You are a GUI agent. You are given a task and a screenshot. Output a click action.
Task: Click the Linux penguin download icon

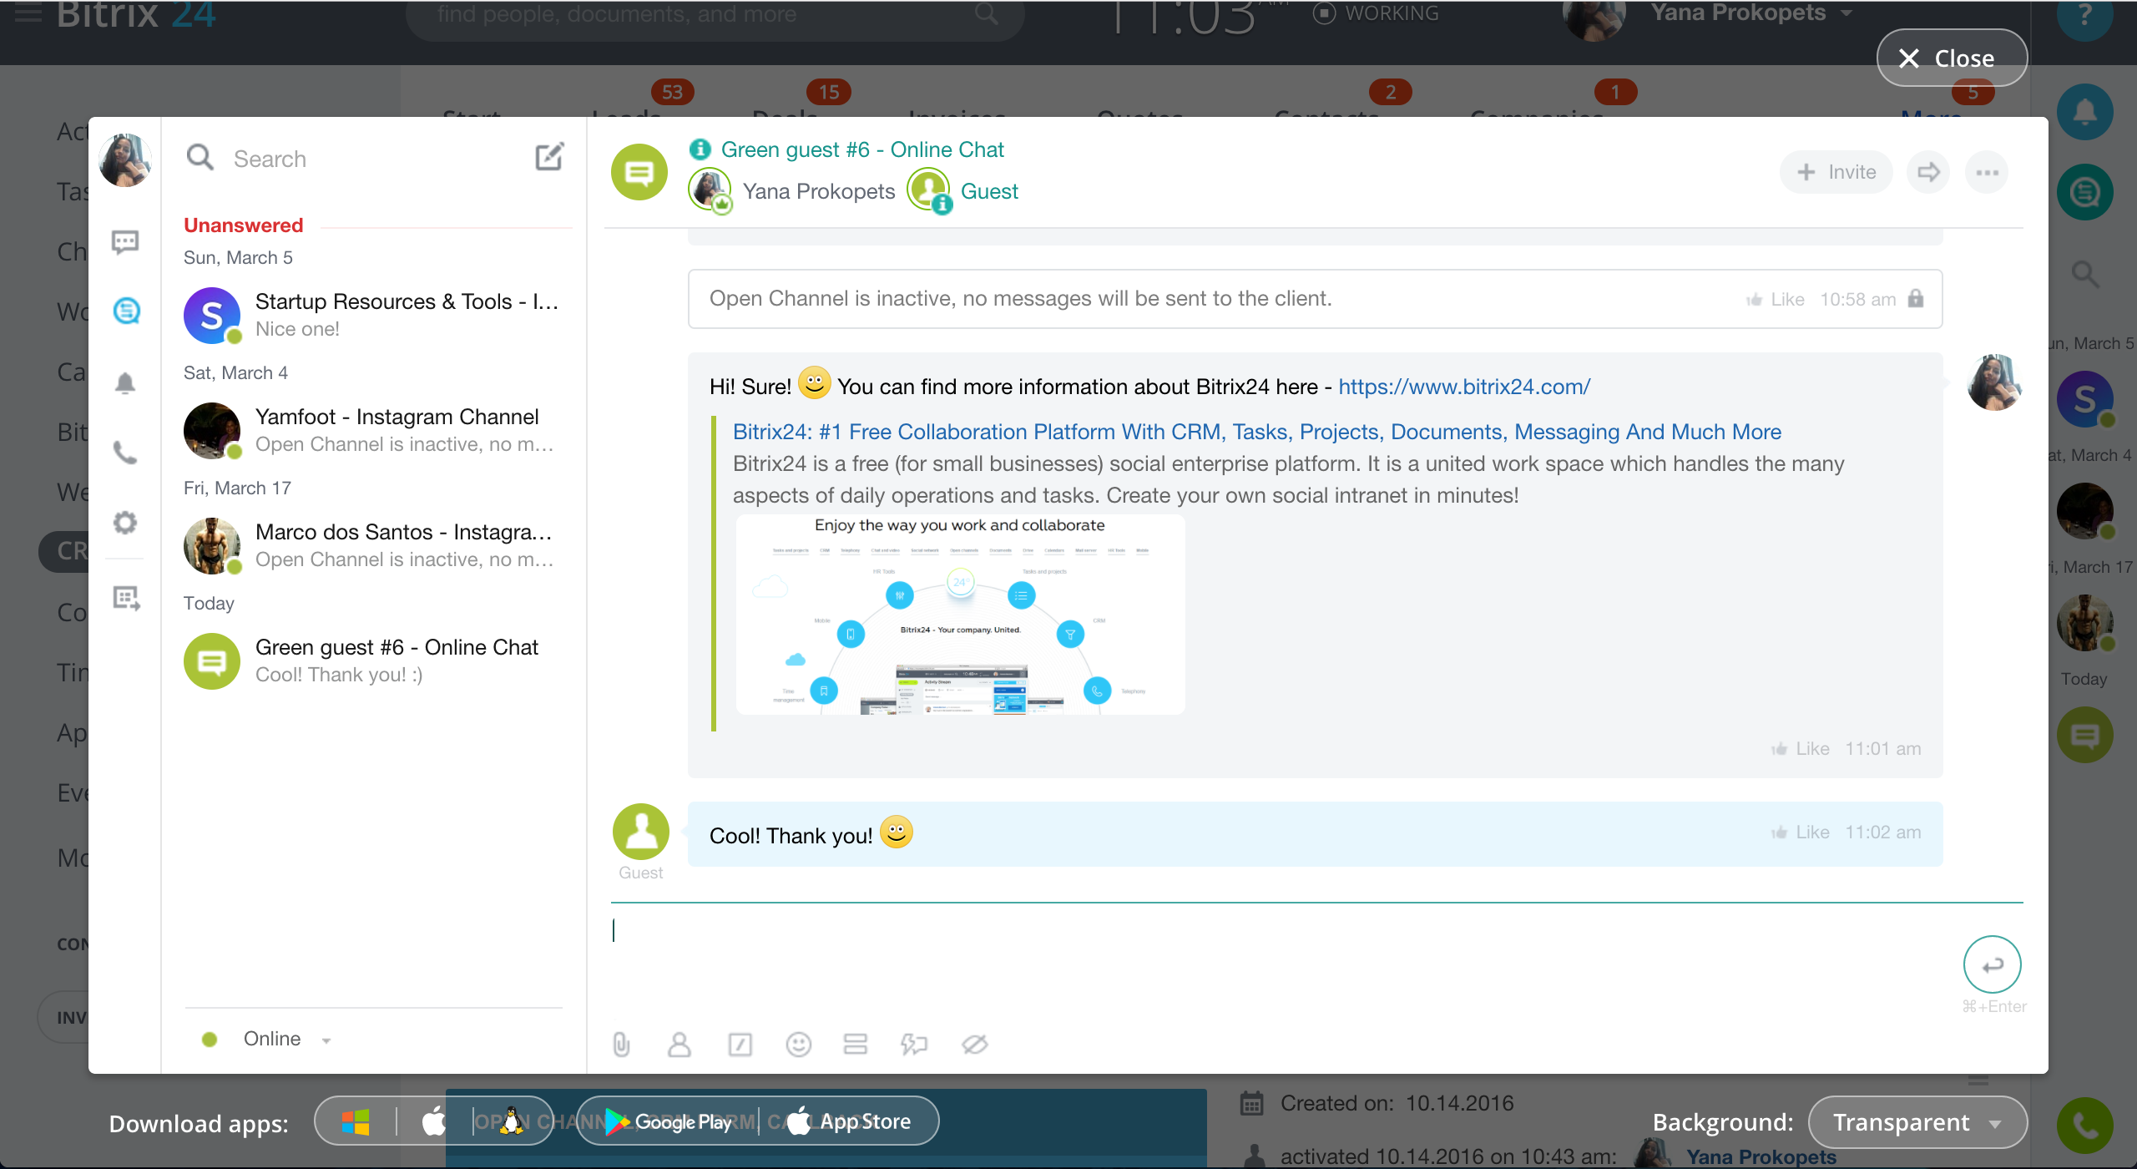[512, 1121]
